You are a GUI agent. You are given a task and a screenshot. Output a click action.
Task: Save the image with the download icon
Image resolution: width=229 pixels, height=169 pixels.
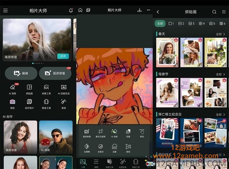point(139,10)
